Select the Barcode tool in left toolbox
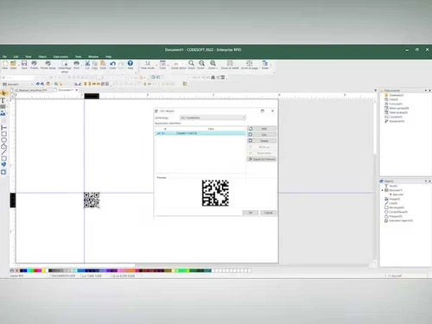Screen dimensions: 432x324 (x=3, y=107)
